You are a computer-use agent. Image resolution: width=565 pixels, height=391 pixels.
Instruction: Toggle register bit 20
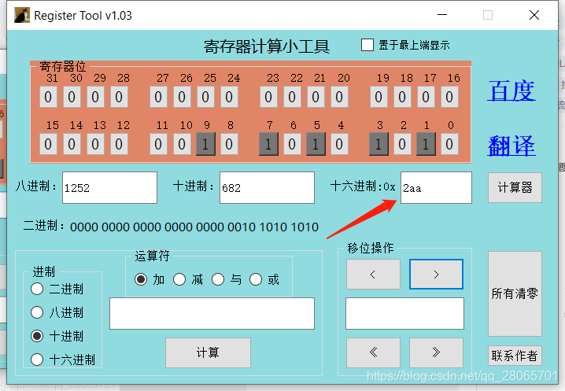[339, 97]
